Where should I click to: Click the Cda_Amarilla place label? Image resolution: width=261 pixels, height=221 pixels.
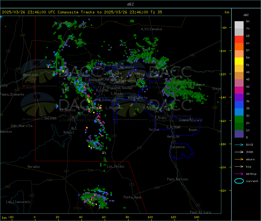click(22, 126)
